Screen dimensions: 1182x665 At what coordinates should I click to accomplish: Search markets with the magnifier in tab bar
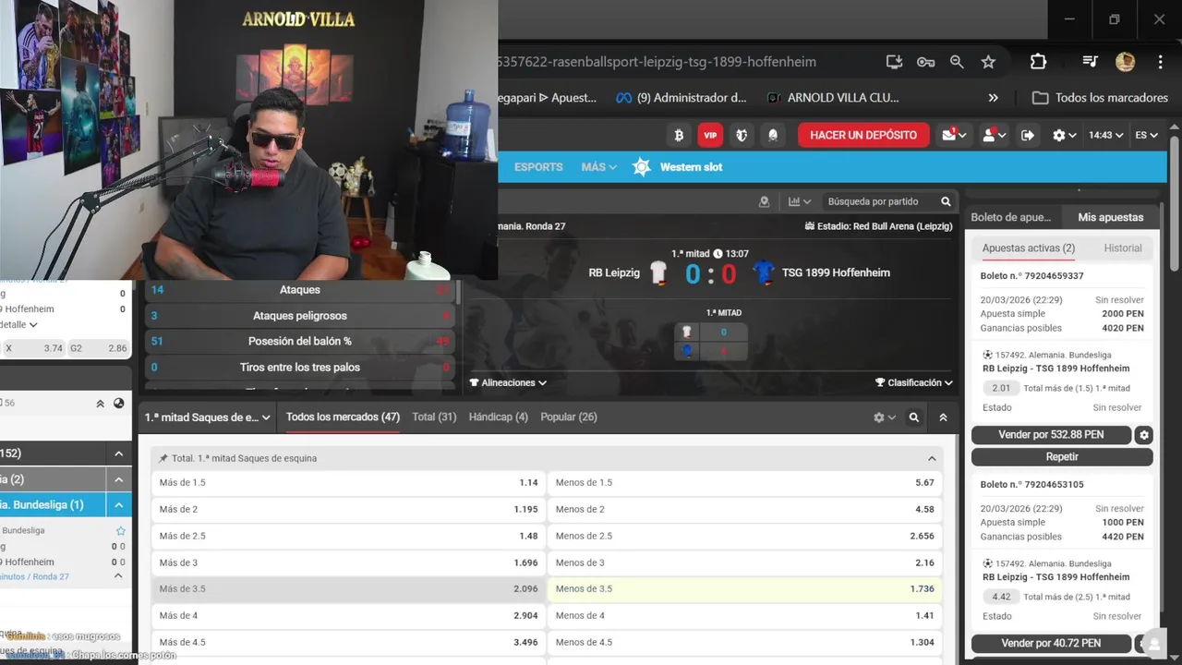[x=913, y=417]
